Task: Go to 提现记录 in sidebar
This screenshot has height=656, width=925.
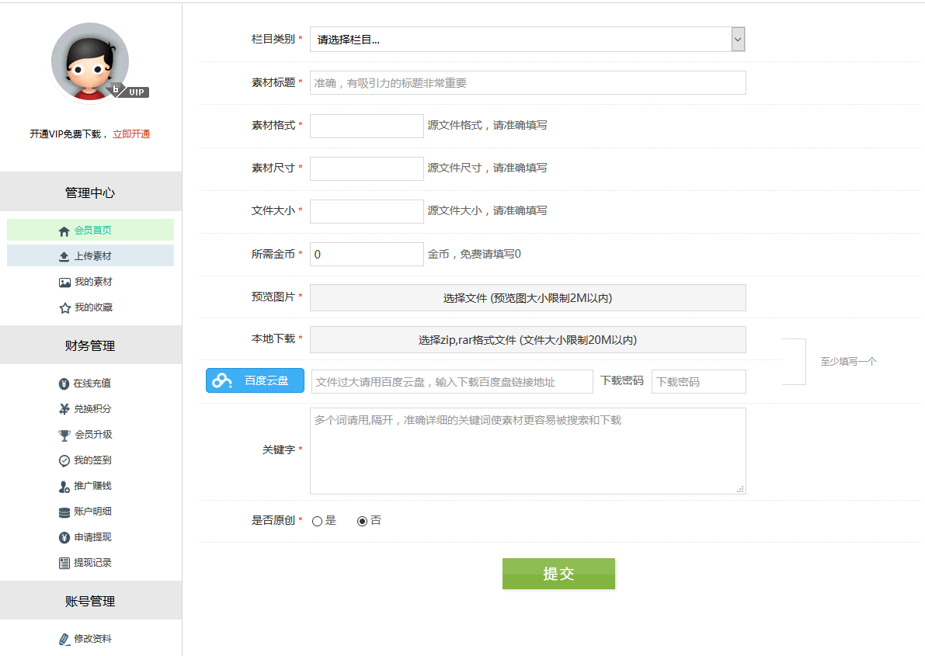Action: tap(92, 563)
